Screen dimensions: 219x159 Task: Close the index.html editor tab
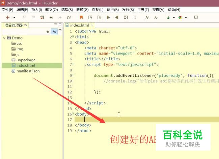pyautogui.click(x=92, y=25)
